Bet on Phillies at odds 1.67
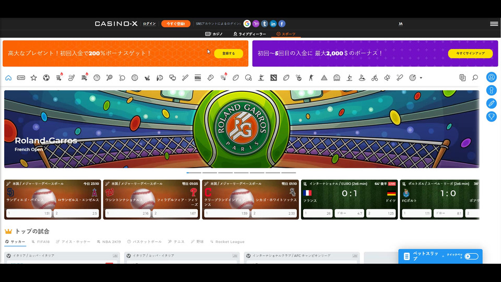This screenshot has width=501, height=282. point(175,213)
